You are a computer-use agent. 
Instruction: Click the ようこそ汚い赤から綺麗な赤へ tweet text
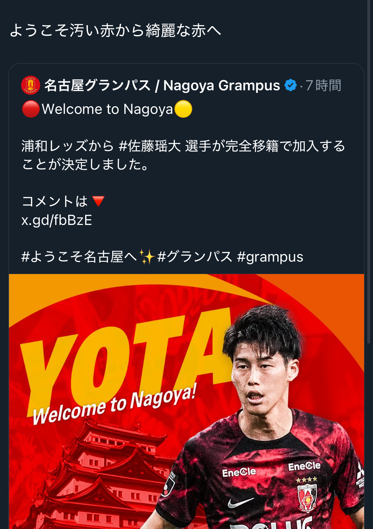(115, 31)
